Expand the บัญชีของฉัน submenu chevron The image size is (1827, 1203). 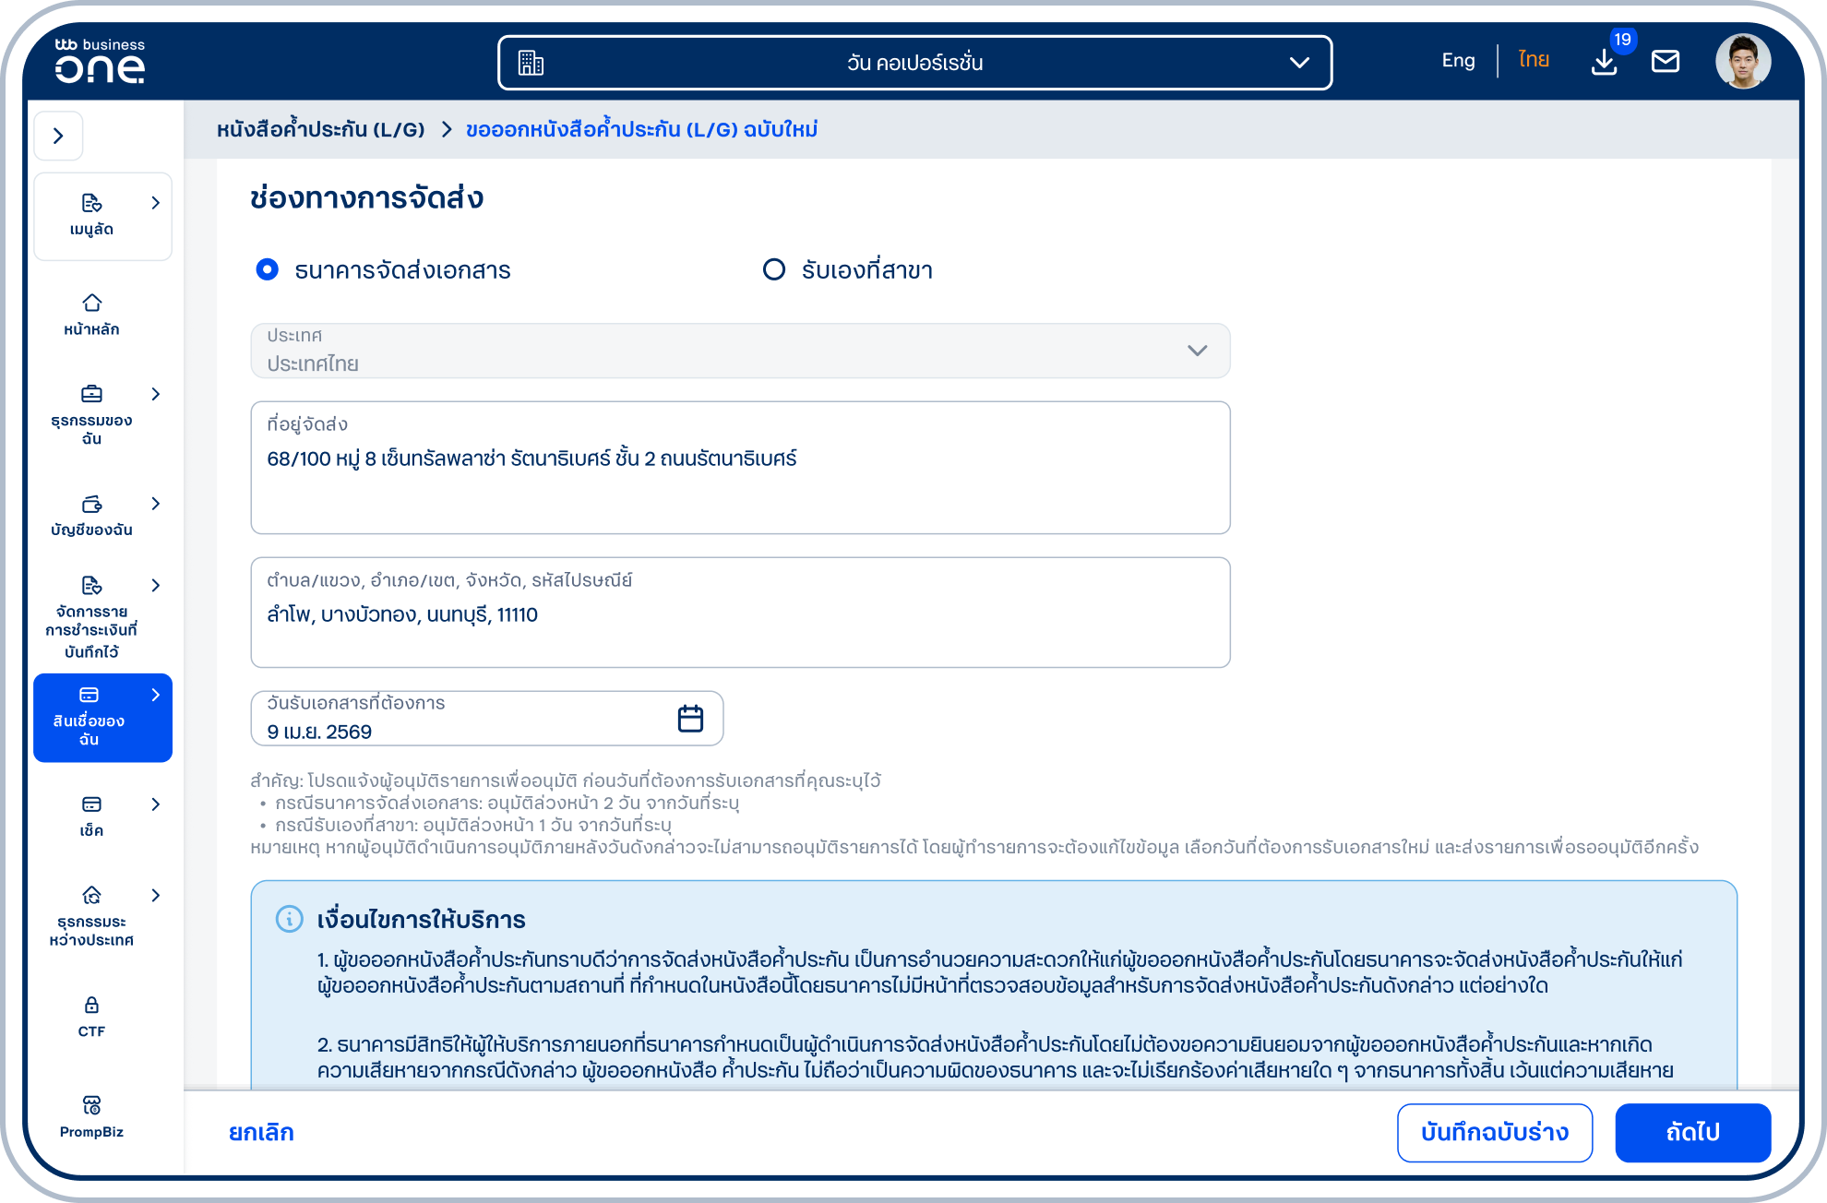156,504
